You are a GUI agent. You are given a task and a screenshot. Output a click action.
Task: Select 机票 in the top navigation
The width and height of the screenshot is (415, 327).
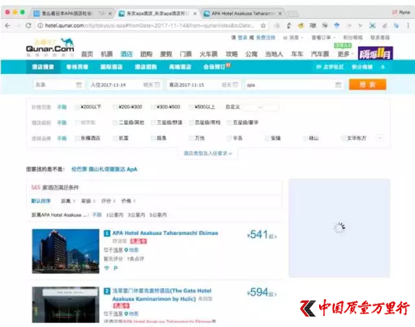point(106,54)
